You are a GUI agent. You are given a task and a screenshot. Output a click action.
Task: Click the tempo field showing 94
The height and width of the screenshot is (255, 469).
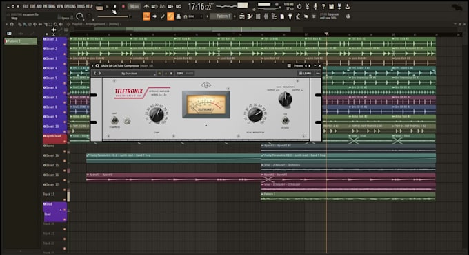click(x=134, y=7)
